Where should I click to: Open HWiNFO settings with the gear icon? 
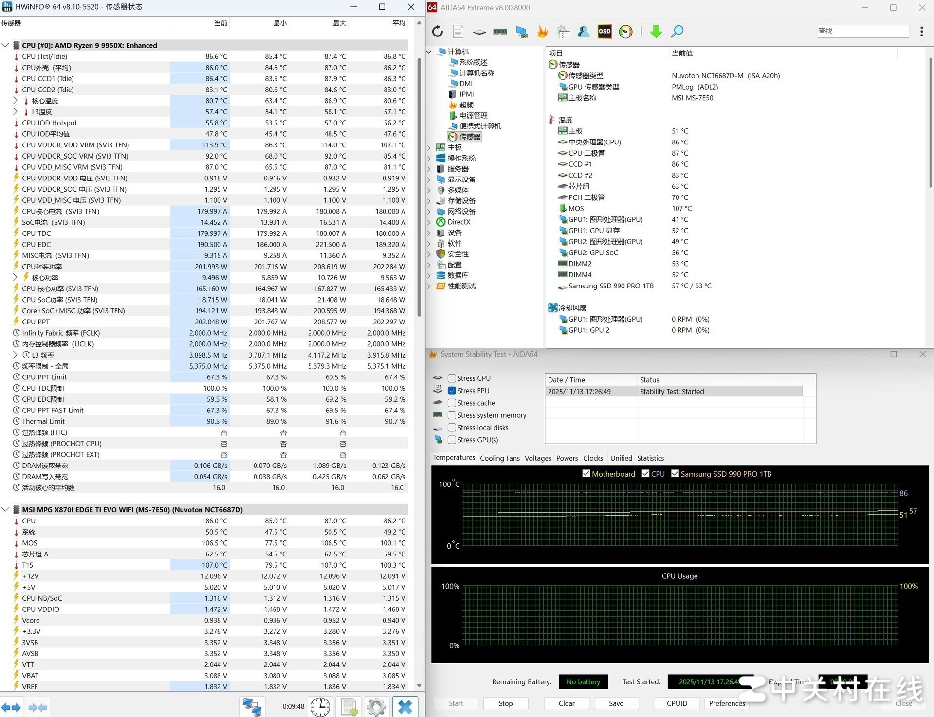[376, 706]
